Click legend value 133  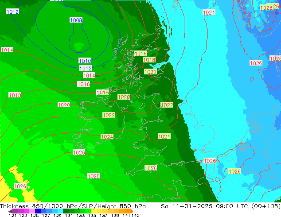click(81, 215)
